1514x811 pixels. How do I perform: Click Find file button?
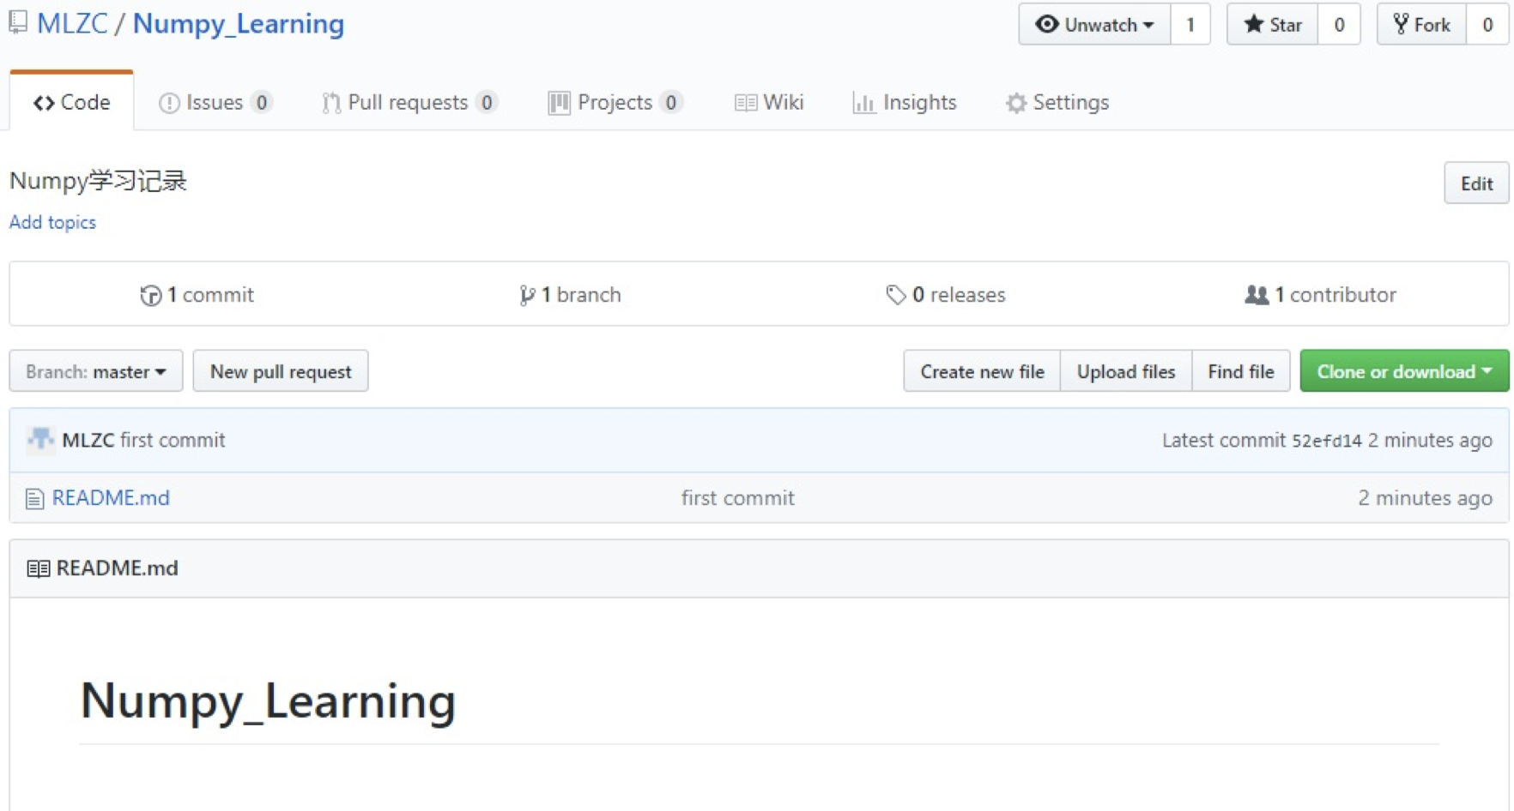tap(1240, 370)
